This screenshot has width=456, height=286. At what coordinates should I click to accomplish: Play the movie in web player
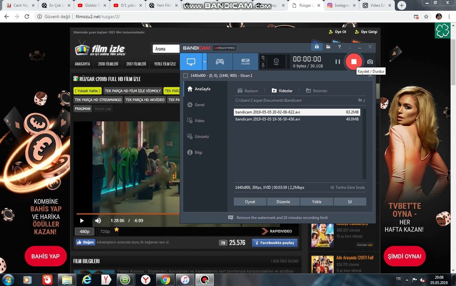click(x=82, y=221)
